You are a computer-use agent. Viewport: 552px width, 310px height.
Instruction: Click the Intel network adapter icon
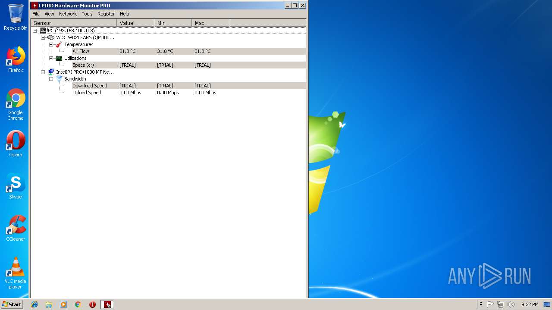[x=51, y=72]
